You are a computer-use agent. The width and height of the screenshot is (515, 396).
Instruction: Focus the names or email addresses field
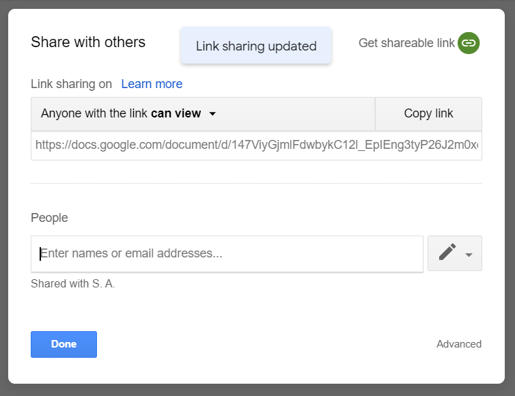pyautogui.click(x=227, y=254)
